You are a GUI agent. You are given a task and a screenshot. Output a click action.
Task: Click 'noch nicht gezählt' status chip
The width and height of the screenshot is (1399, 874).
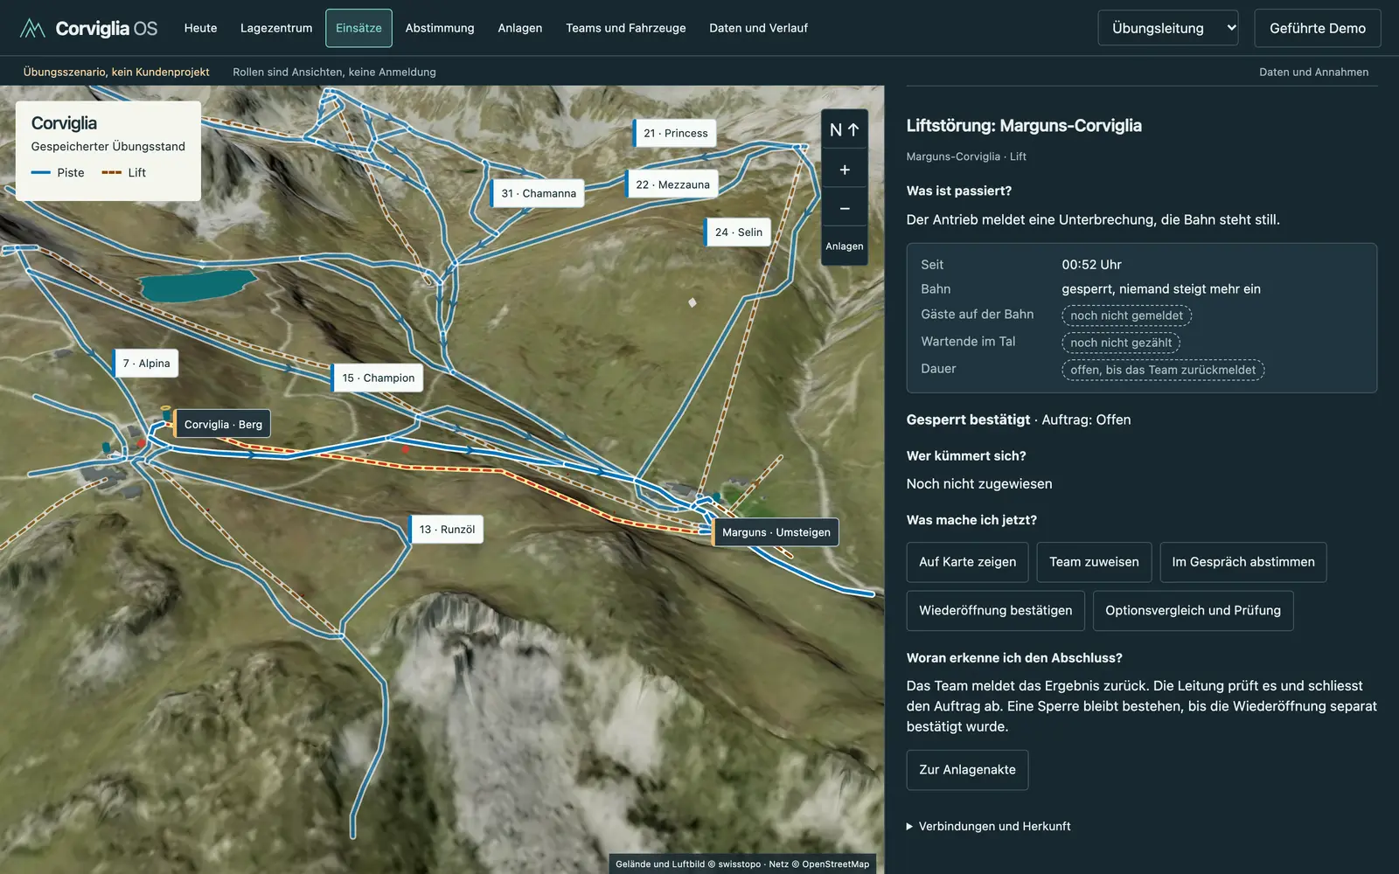pyautogui.click(x=1121, y=343)
